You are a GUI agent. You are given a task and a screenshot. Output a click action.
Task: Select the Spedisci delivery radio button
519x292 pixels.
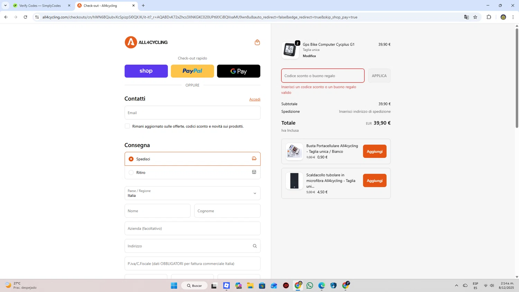coord(131,159)
